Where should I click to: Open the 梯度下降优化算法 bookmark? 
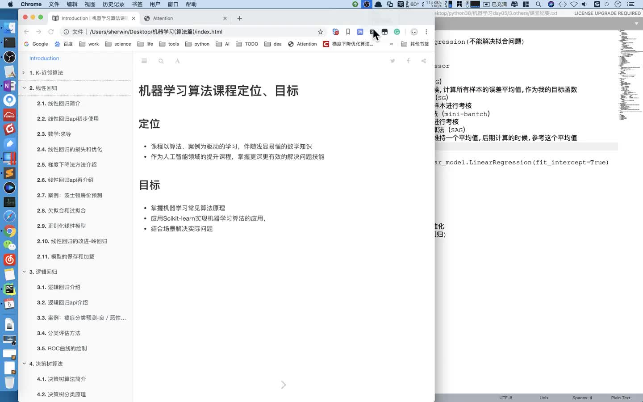pyautogui.click(x=348, y=44)
